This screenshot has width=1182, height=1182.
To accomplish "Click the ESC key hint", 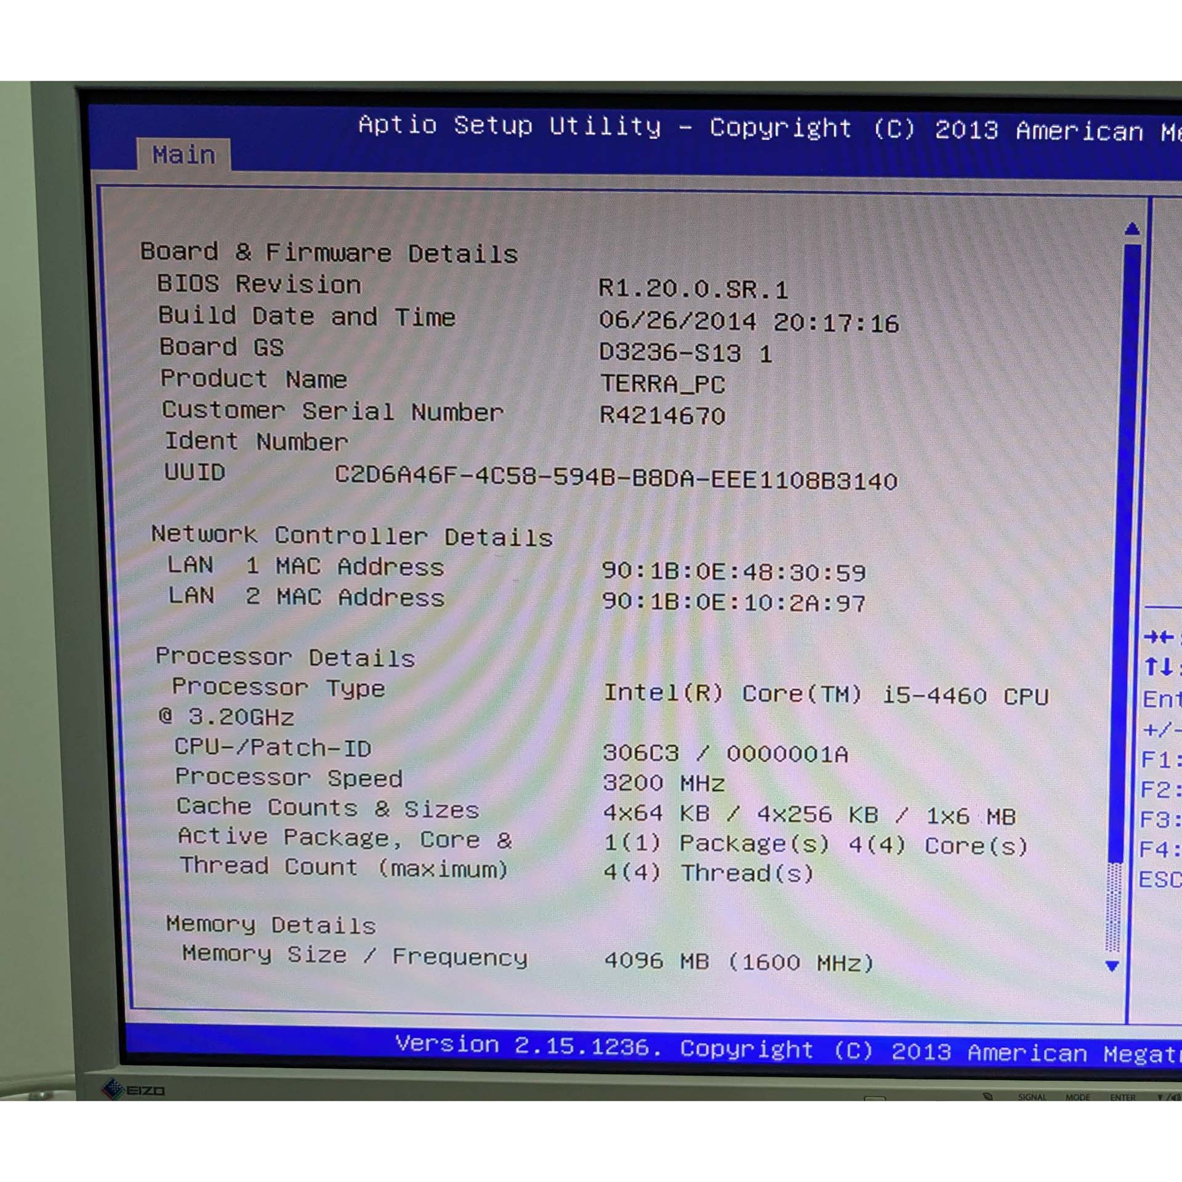I will click(1160, 879).
